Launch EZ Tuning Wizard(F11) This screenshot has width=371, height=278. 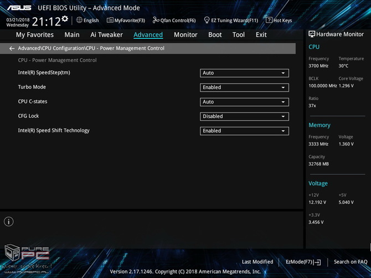[x=231, y=20]
